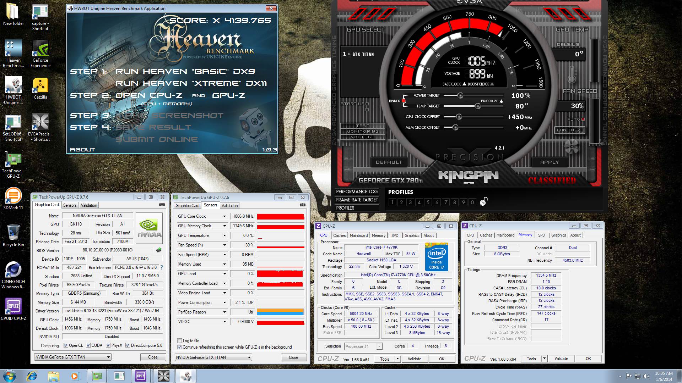
Task: Open GeForce Experience desktop icon
Action: 40,54
